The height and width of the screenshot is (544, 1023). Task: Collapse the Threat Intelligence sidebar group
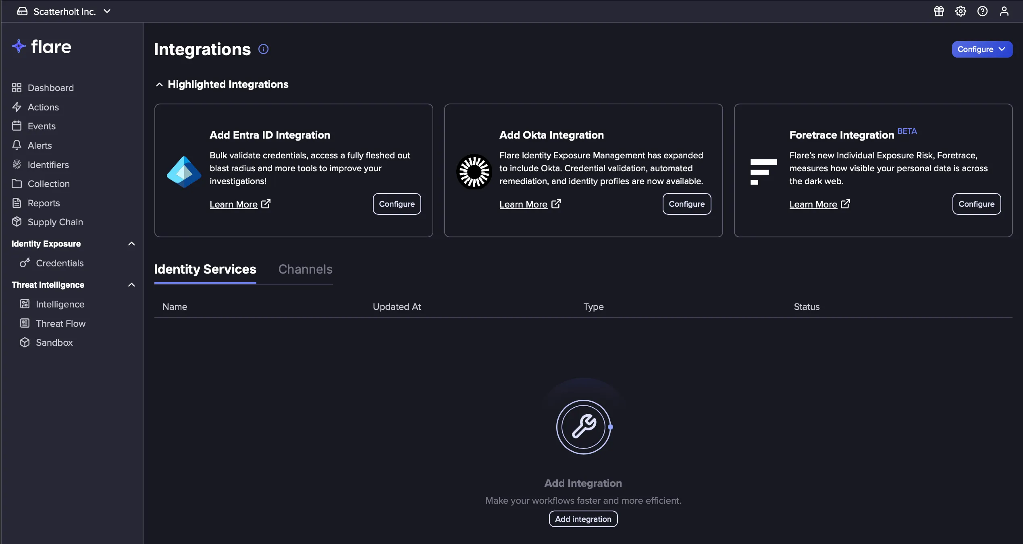pos(131,285)
